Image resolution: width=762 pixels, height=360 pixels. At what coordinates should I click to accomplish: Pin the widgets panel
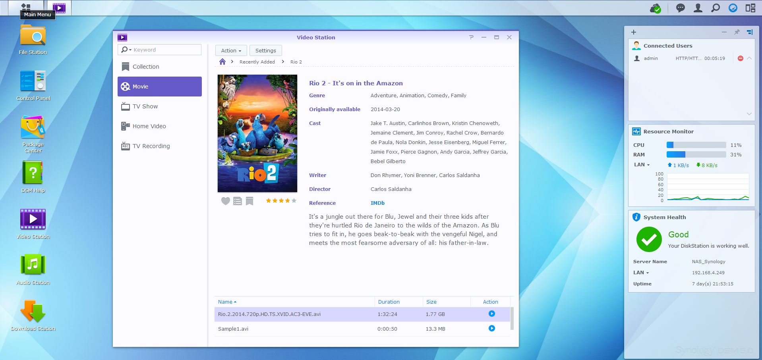click(737, 32)
